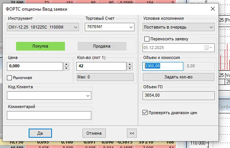Click cell -0,3673 in background table
The width and height of the screenshot is (230, 148).
[124, 142]
